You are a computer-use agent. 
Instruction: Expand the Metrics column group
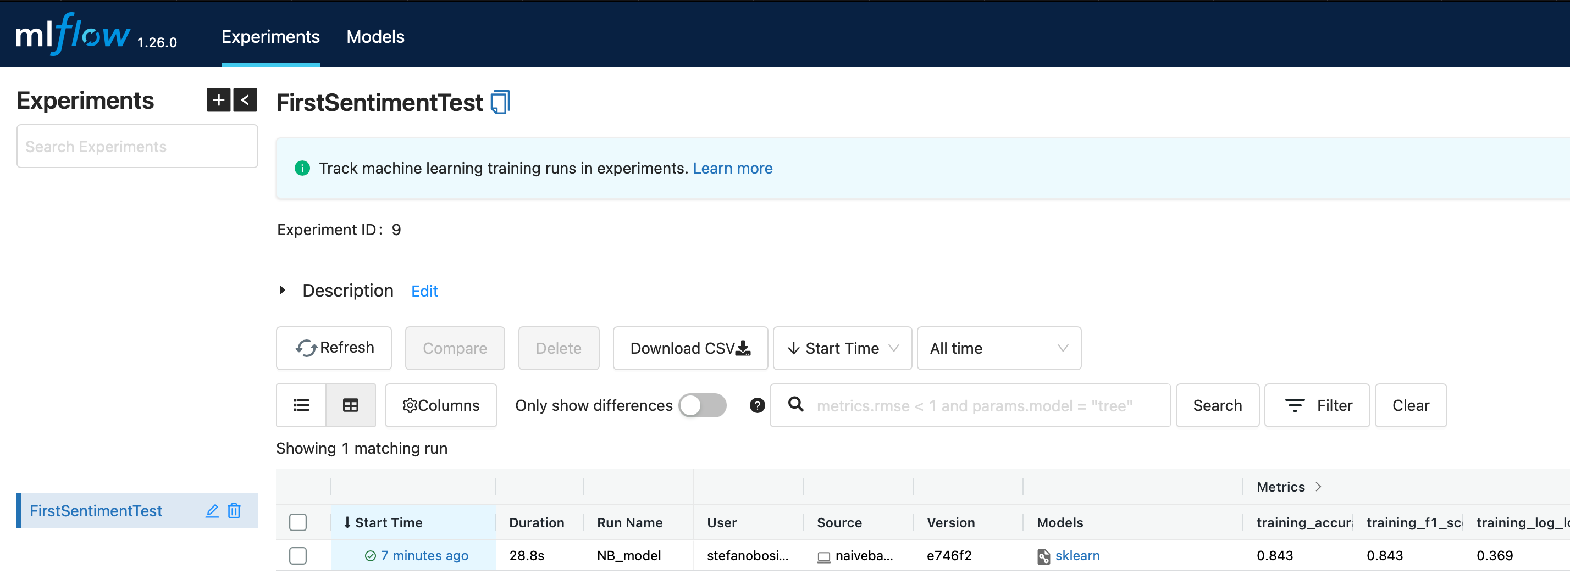click(x=1318, y=487)
